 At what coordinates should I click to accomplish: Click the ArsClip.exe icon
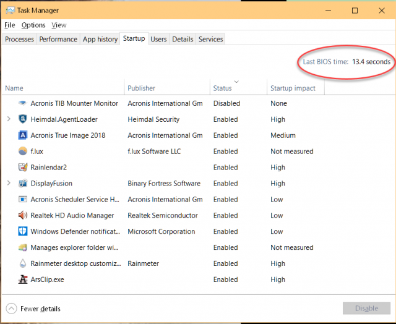coord(22,279)
